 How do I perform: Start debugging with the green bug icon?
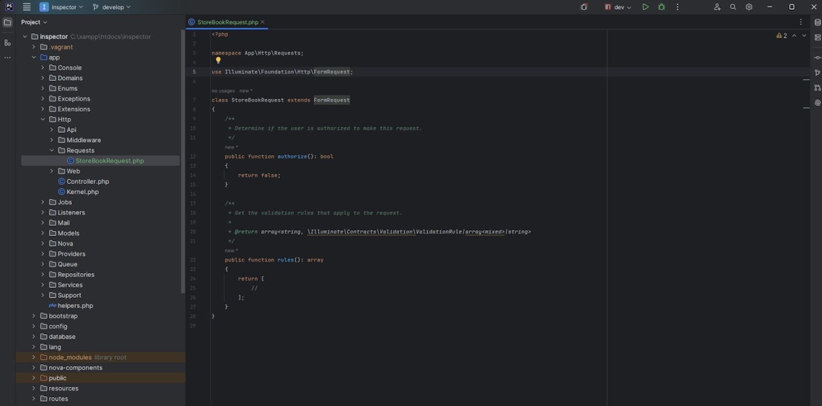click(x=661, y=6)
